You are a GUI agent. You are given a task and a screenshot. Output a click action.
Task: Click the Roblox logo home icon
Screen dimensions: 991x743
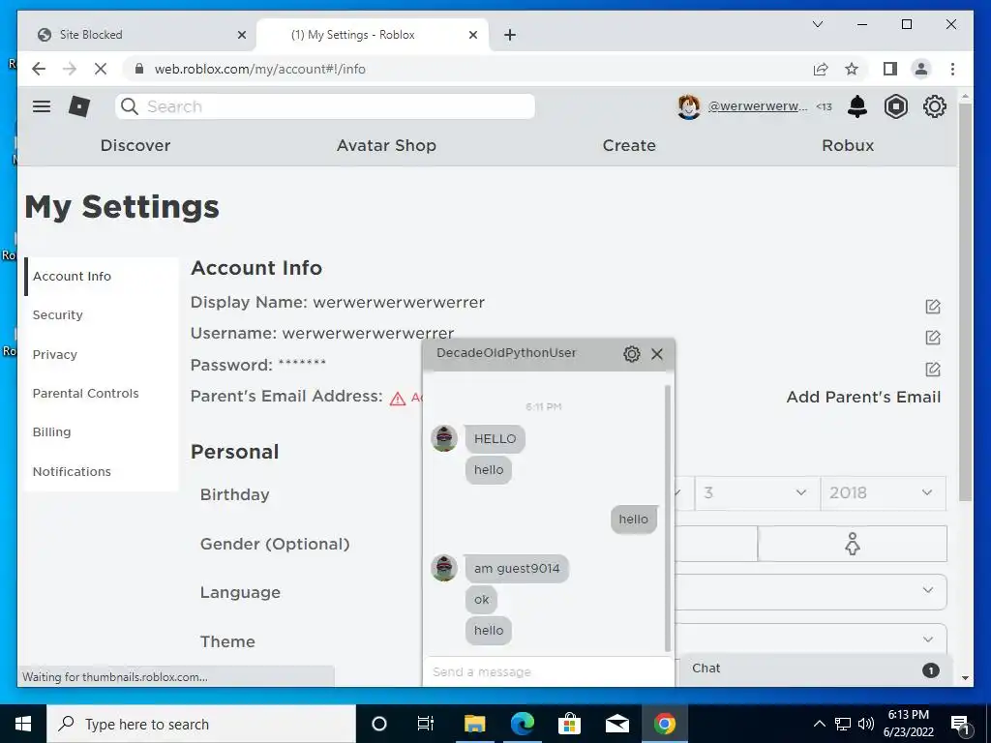point(79,106)
